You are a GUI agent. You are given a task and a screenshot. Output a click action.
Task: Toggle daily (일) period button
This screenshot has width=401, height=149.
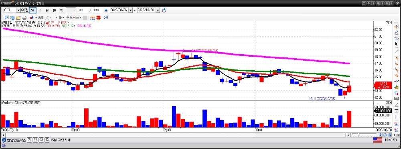[33, 10]
